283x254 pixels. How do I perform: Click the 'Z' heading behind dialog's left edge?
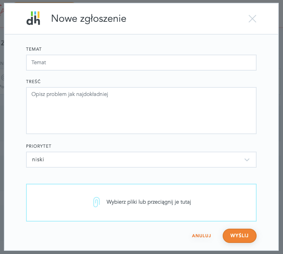(x=2, y=43)
